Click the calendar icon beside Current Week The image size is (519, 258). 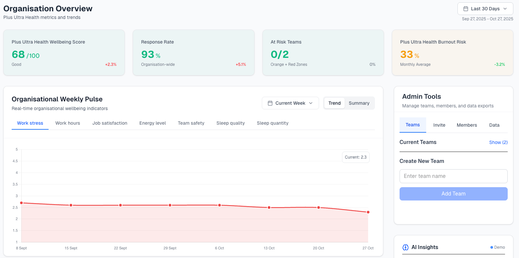271,103
